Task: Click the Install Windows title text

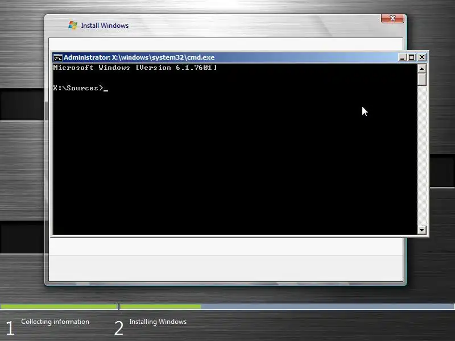Action: (105, 26)
